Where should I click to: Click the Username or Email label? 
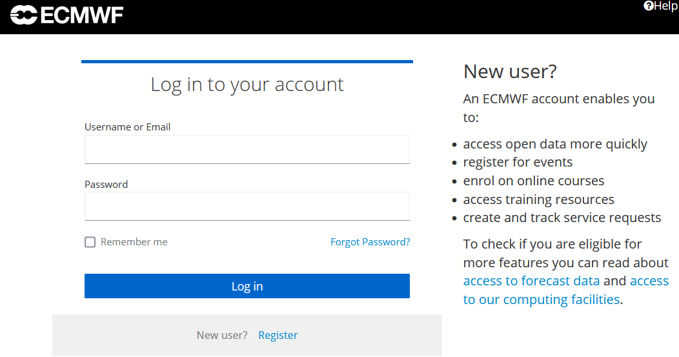[127, 127]
